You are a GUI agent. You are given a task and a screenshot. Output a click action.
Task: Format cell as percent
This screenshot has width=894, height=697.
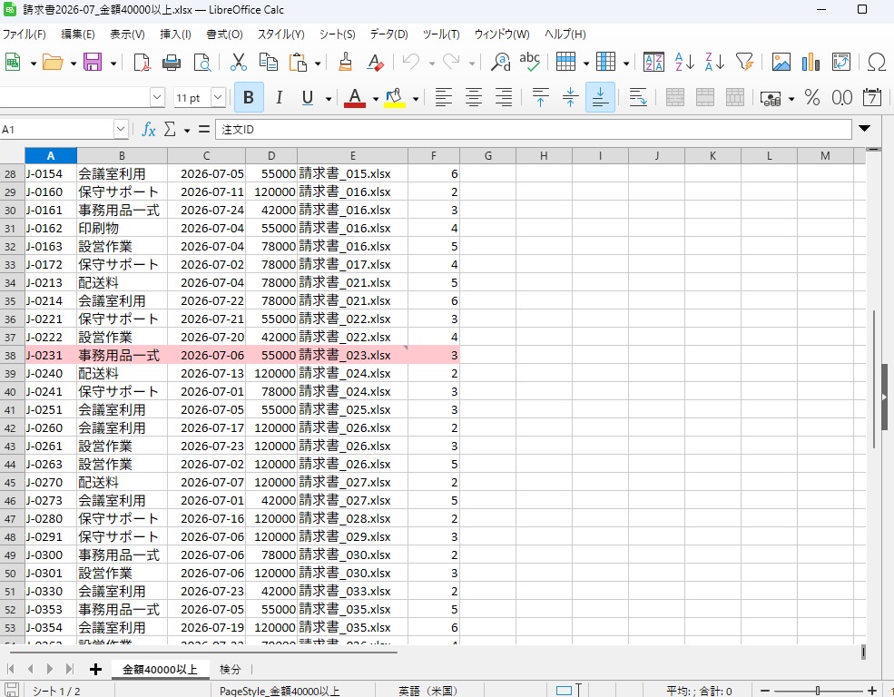812,97
